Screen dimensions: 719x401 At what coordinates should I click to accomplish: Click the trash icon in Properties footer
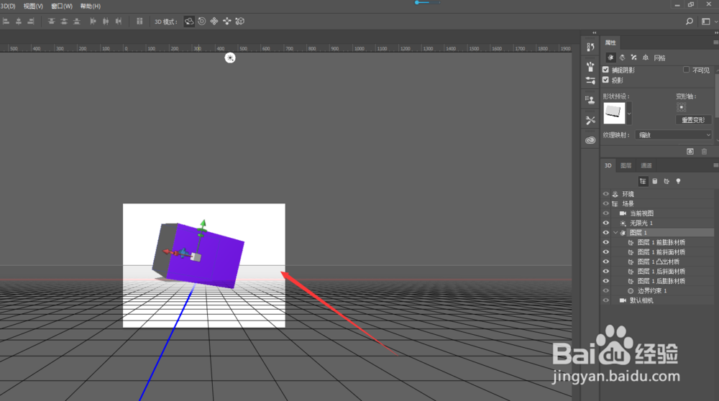[705, 152]
